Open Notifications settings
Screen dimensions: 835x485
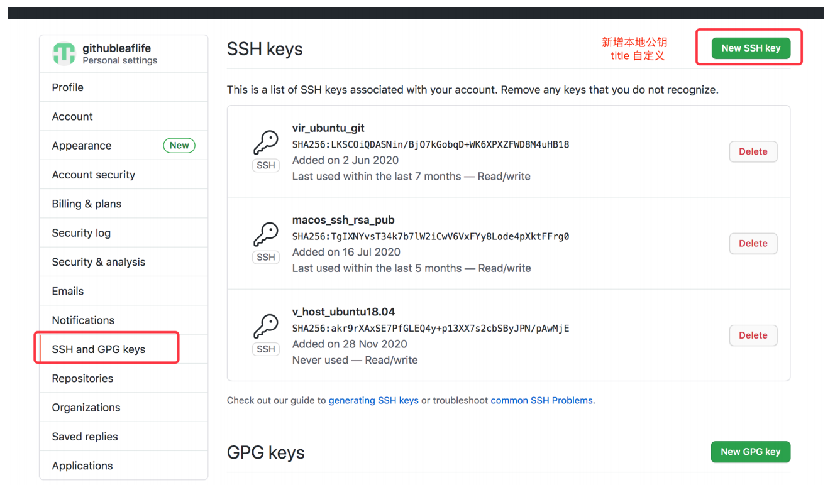[124, 320]
